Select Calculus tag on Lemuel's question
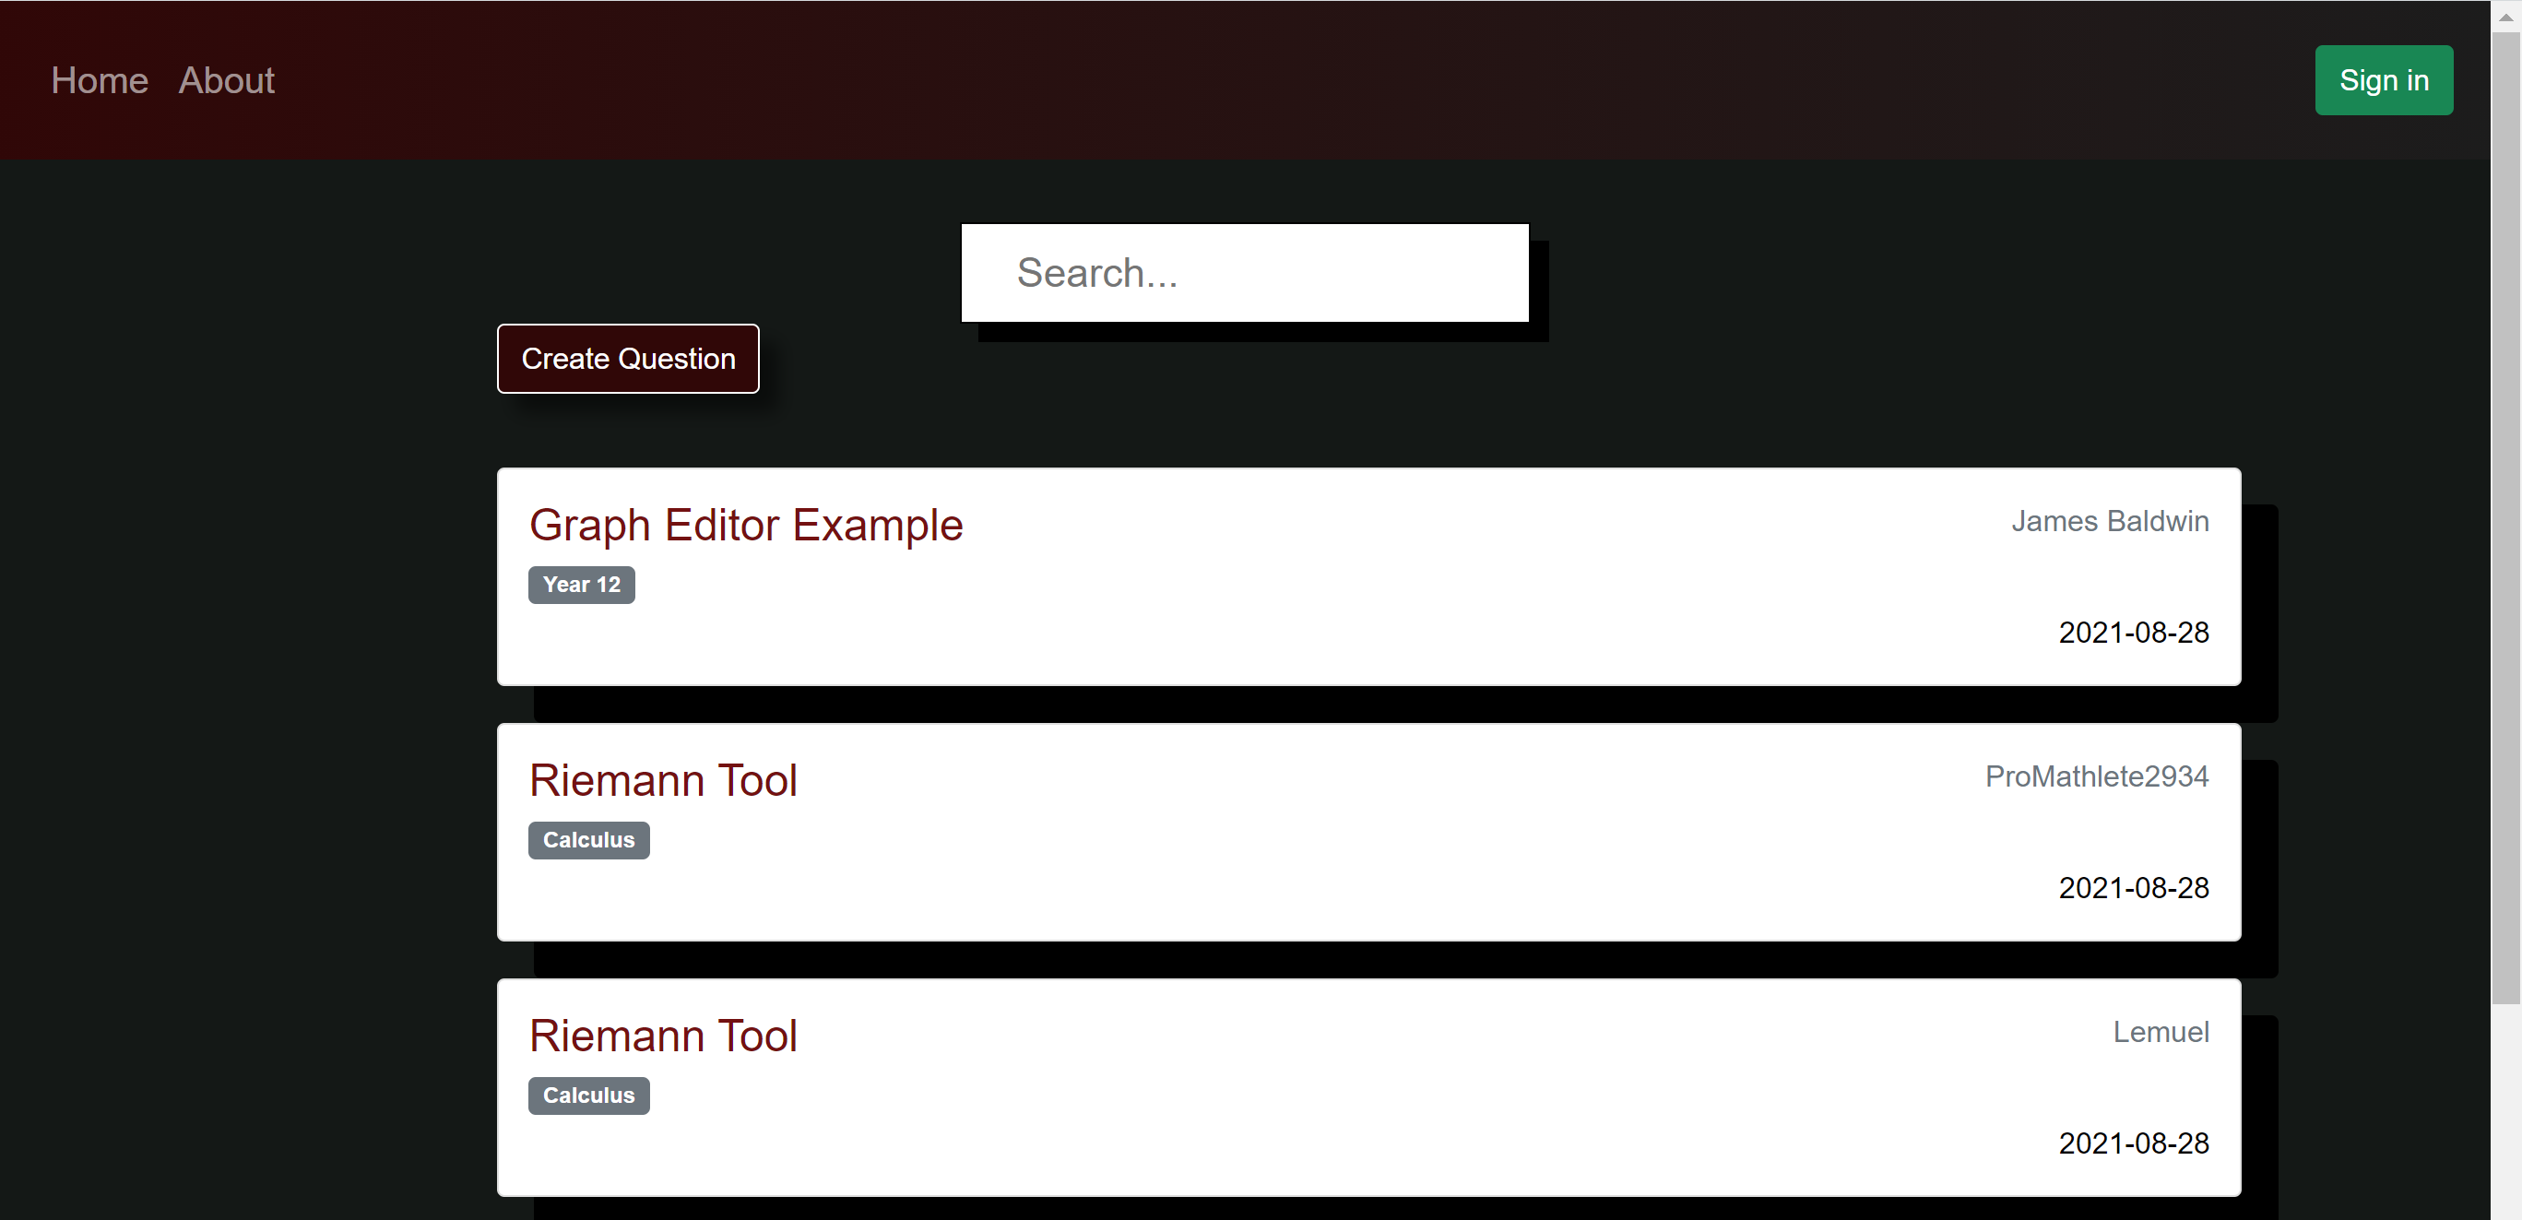Image resolution: width=2522 pixels, height=1220 pixels. [x=588, y=1096]
